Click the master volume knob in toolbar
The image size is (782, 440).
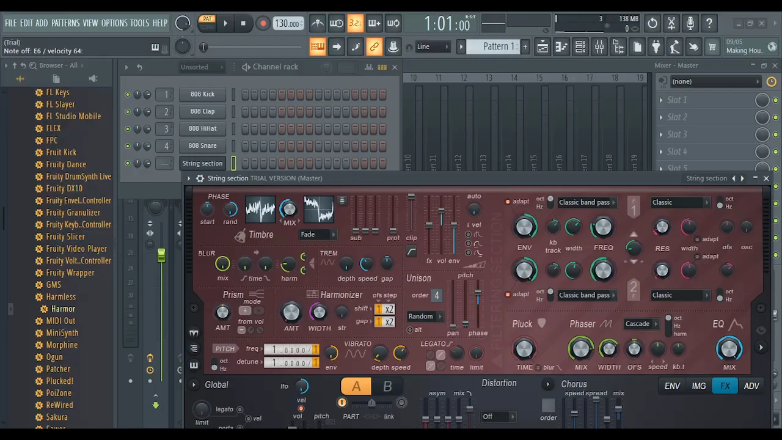click(x=183, y=24)
